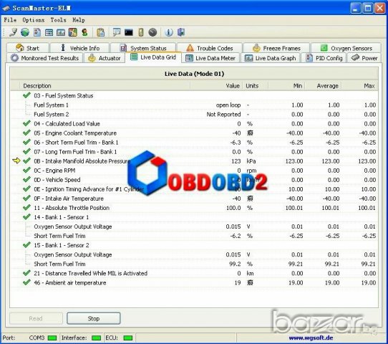This screenshot has height=344, width=388.
Task: Open the Help menu
Action: pyautogui.click(x=79, y=20)
